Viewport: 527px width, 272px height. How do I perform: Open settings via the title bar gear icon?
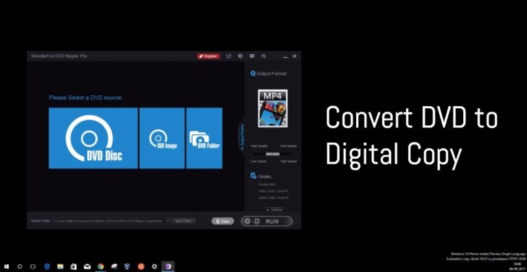(x=240, y=56)
